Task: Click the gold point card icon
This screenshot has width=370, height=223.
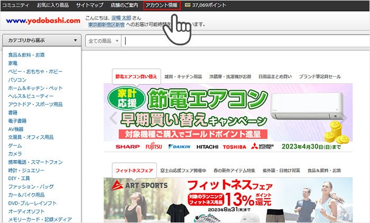Action: tap(187, 5)
